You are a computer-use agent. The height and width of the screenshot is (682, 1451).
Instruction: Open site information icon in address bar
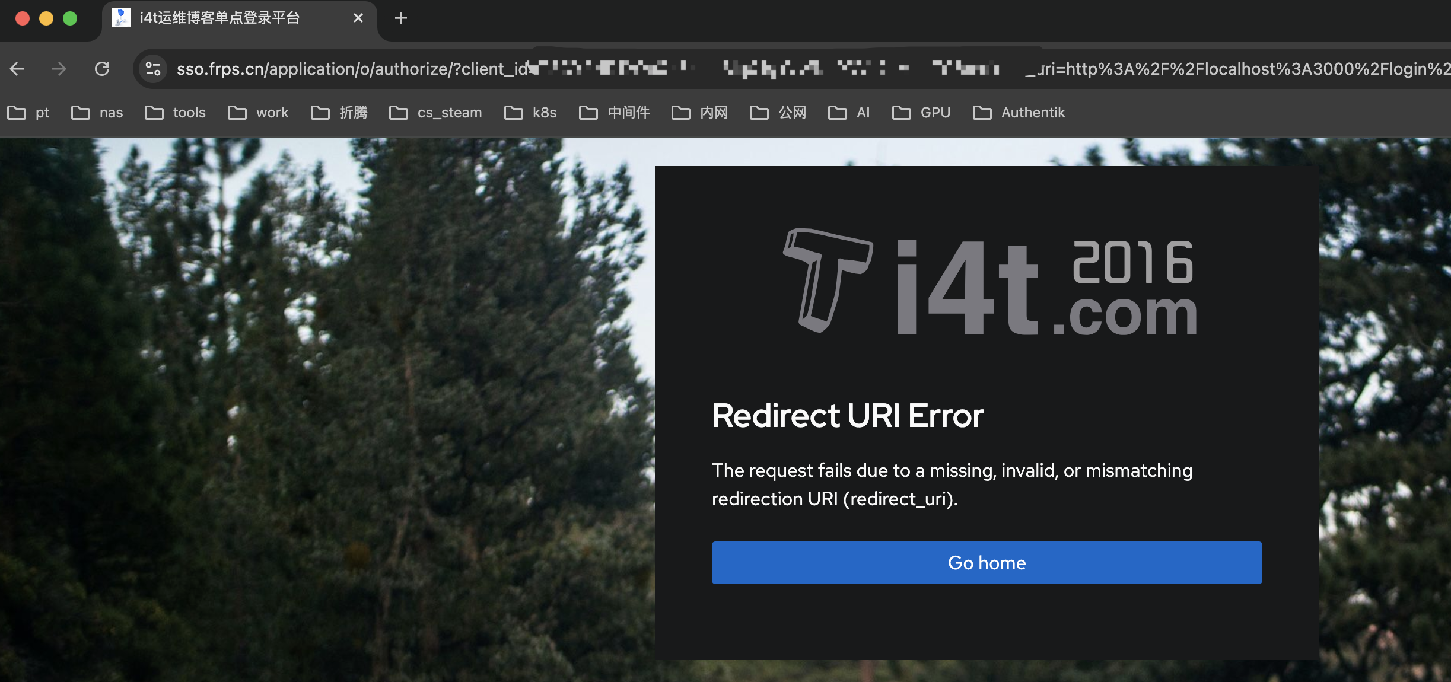pos(153,69)
